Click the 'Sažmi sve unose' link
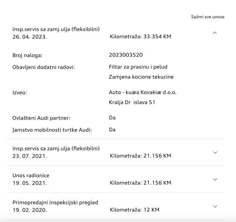Viewport: 236px width, 222px height. [x=208, y=17]
